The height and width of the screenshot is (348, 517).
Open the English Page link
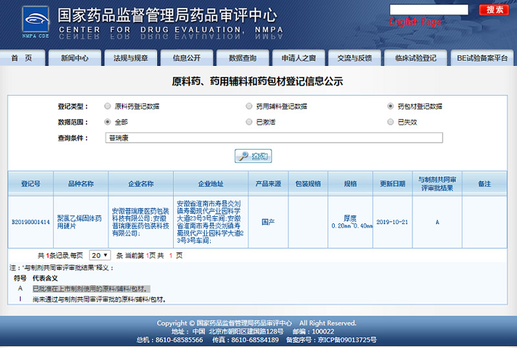(x=415, y=22)
